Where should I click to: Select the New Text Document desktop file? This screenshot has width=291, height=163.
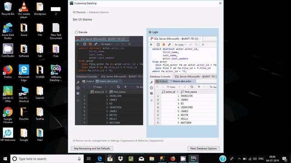tap(55, 31)
